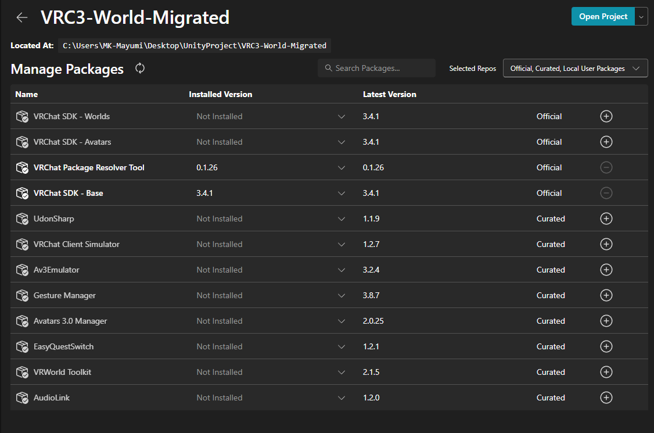Select the UdonSharp package name
Screen dimensions: 654x433
point(54,219)
